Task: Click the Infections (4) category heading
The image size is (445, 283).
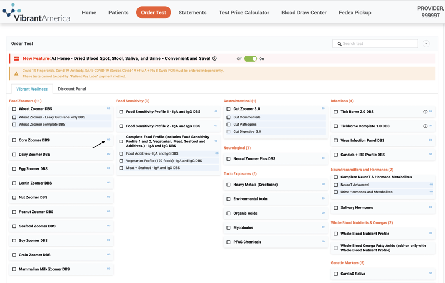Action: point(342,101)
